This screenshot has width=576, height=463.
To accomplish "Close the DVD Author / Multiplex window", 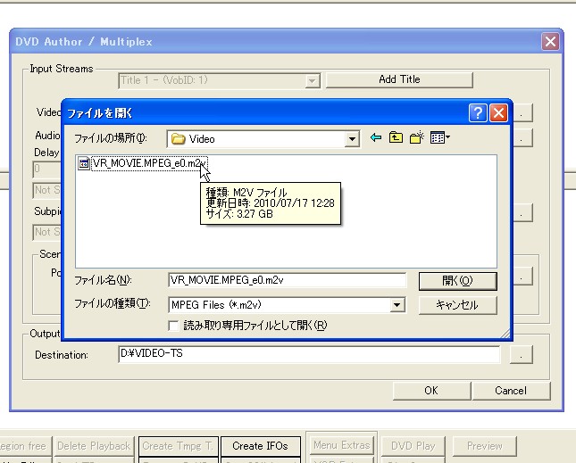I will [550, 41].
